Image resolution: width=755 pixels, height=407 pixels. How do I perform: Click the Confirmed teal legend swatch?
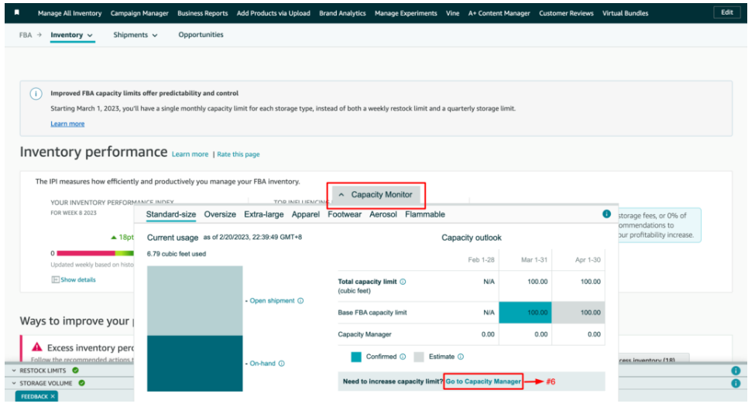(x=356, y=357)
